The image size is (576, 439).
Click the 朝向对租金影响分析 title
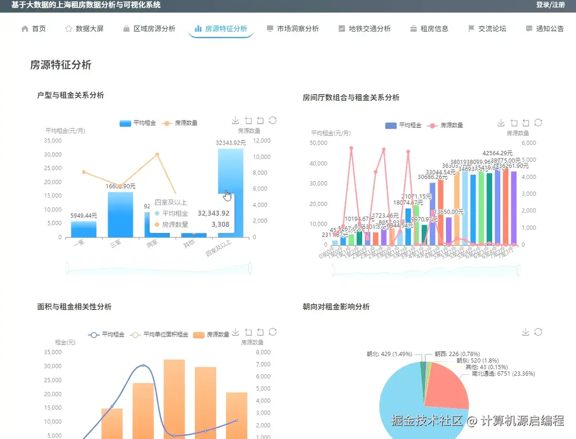[x=336, y=307]
